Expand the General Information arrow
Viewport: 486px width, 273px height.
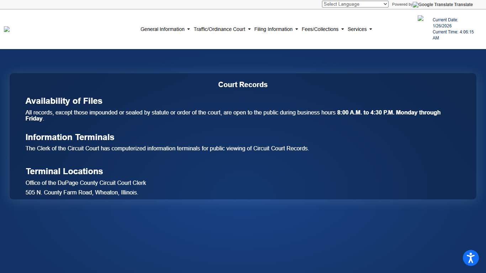coord(189,29)
